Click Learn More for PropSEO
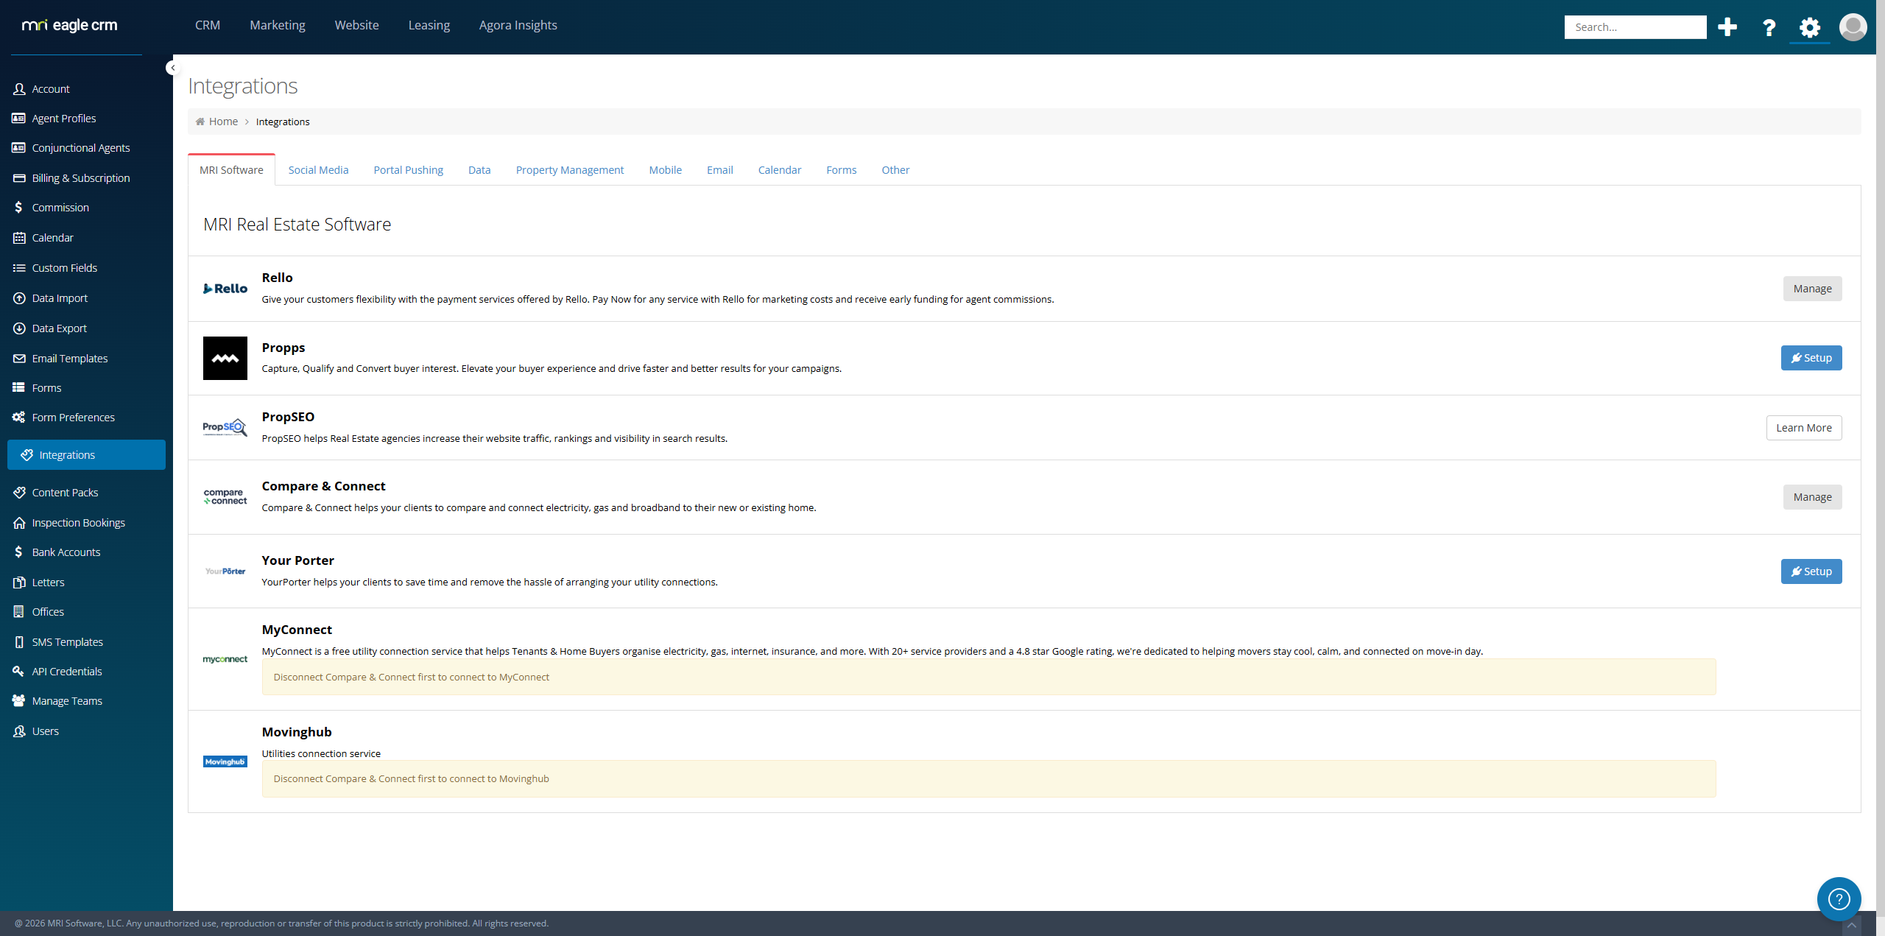Viewport: 1885px width, 936px height. (x=1803, y=428)
